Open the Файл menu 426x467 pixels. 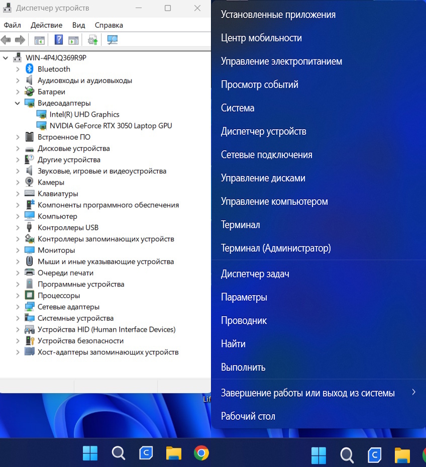click(x=12, y=25)
